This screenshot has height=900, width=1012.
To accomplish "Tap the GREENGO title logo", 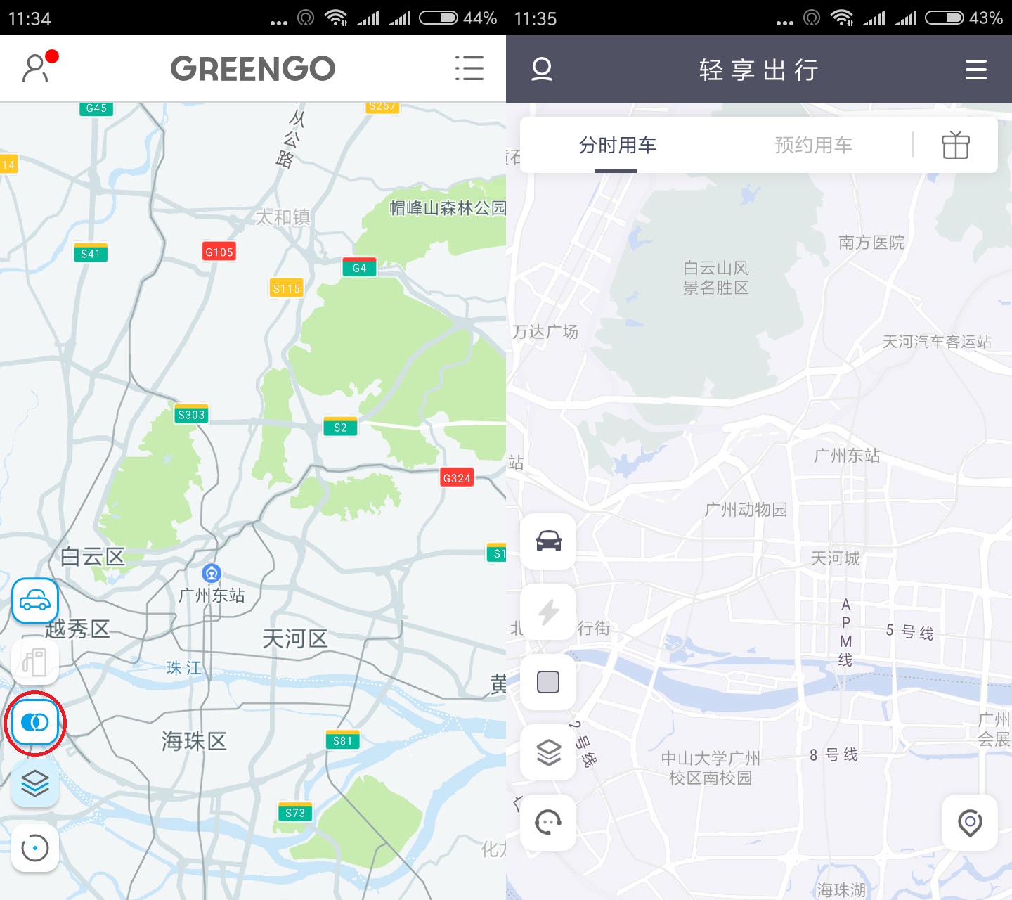I will [253, 68].
